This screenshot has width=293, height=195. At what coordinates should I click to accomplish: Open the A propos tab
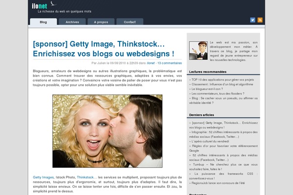point(101,22)
